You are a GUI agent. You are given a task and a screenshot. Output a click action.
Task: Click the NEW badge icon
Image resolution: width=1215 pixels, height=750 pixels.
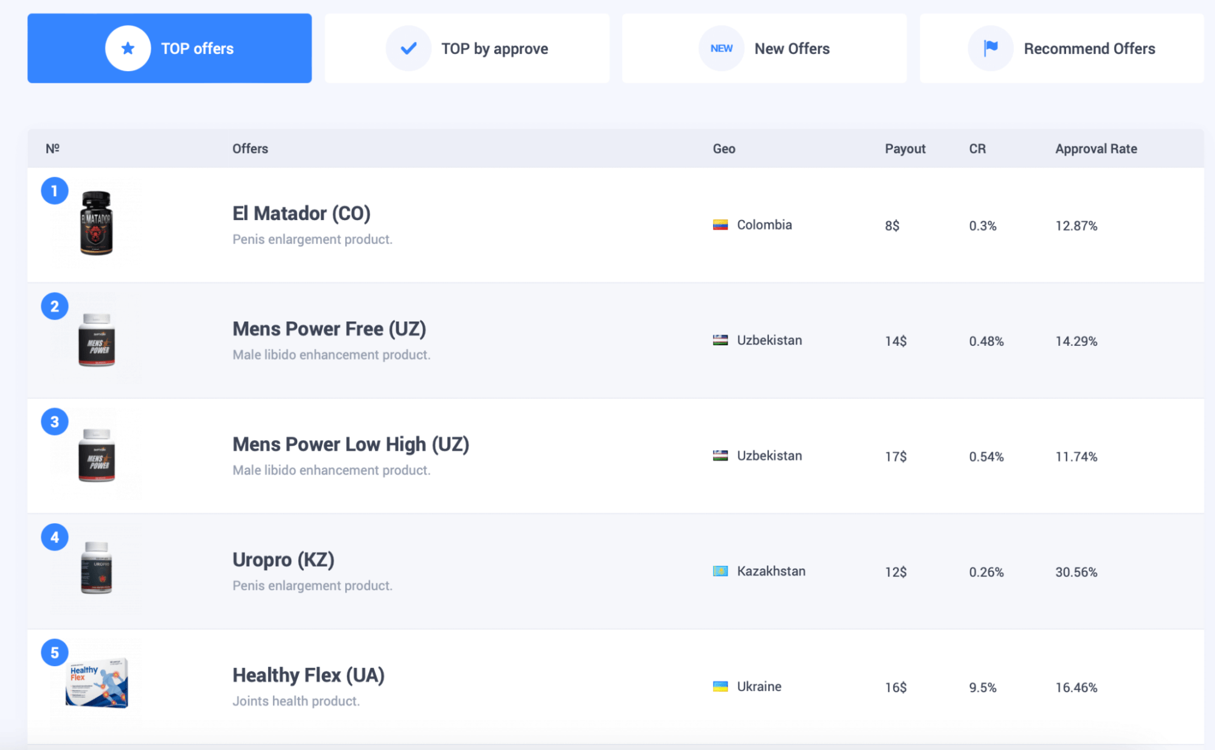pos(721,49)
